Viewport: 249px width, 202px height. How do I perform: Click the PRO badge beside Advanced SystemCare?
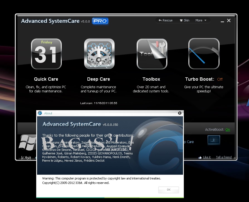pyautogui.click(x=100, y=21)
